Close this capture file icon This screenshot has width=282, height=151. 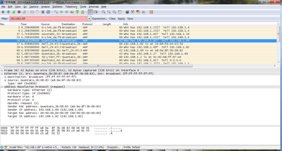point(43,12)
